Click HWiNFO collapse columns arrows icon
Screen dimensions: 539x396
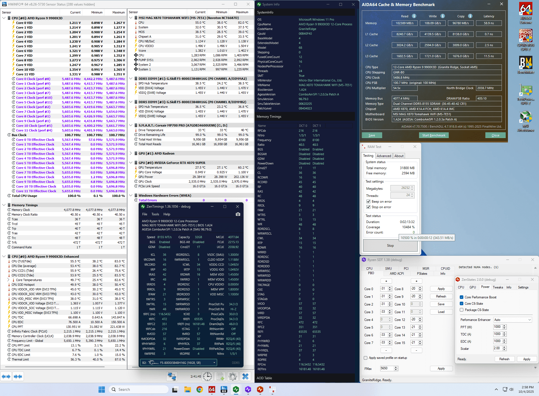coord(18,376)
